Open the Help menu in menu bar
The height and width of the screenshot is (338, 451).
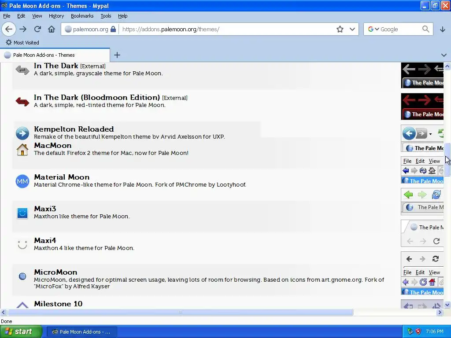(122, 16)
